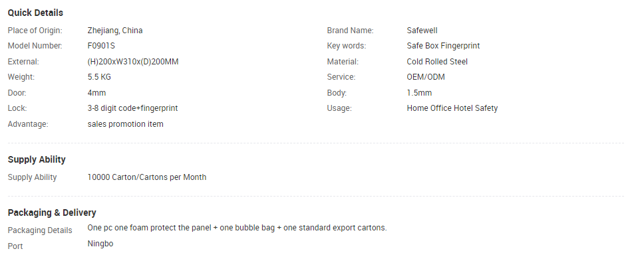
Task: Click the Supply Ability section heading
Action: click(37, 159)
